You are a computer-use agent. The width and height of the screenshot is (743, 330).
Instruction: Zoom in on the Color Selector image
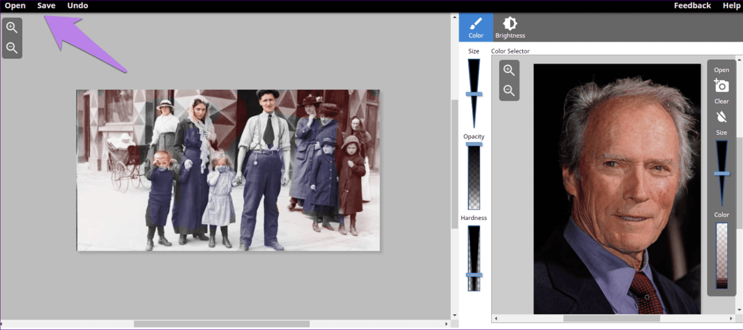coord(509,70)
